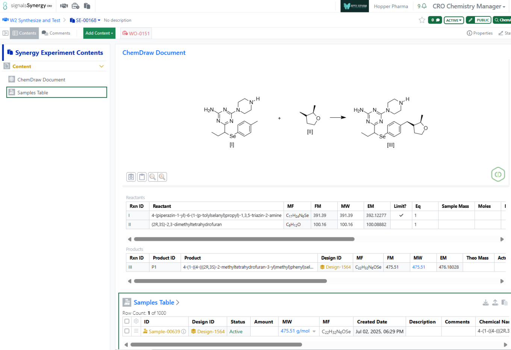The image size is (511, 350).
Task: Mark experiment as favorite with star
Action: coord(422,20)
